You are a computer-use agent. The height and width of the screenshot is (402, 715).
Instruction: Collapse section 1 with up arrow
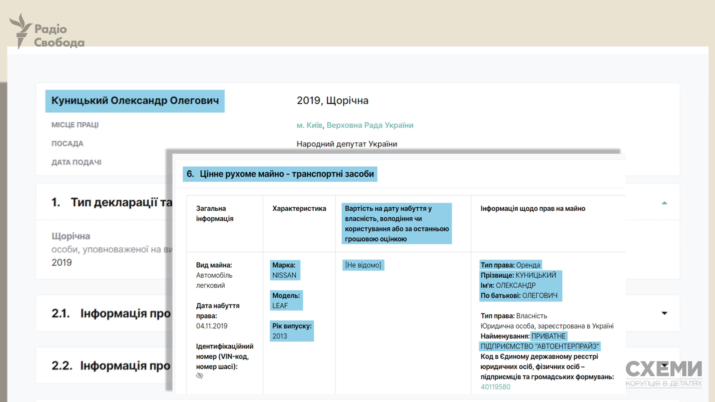(x=664, y=203)
